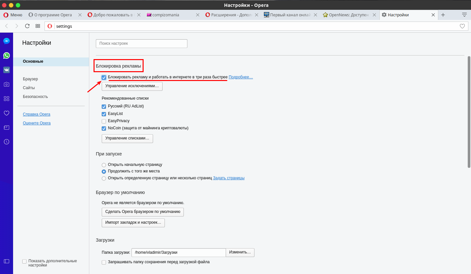Enable EasyPrivacy checkbox
The width and height of the screenshot is (471, 274).
(104, 121)
